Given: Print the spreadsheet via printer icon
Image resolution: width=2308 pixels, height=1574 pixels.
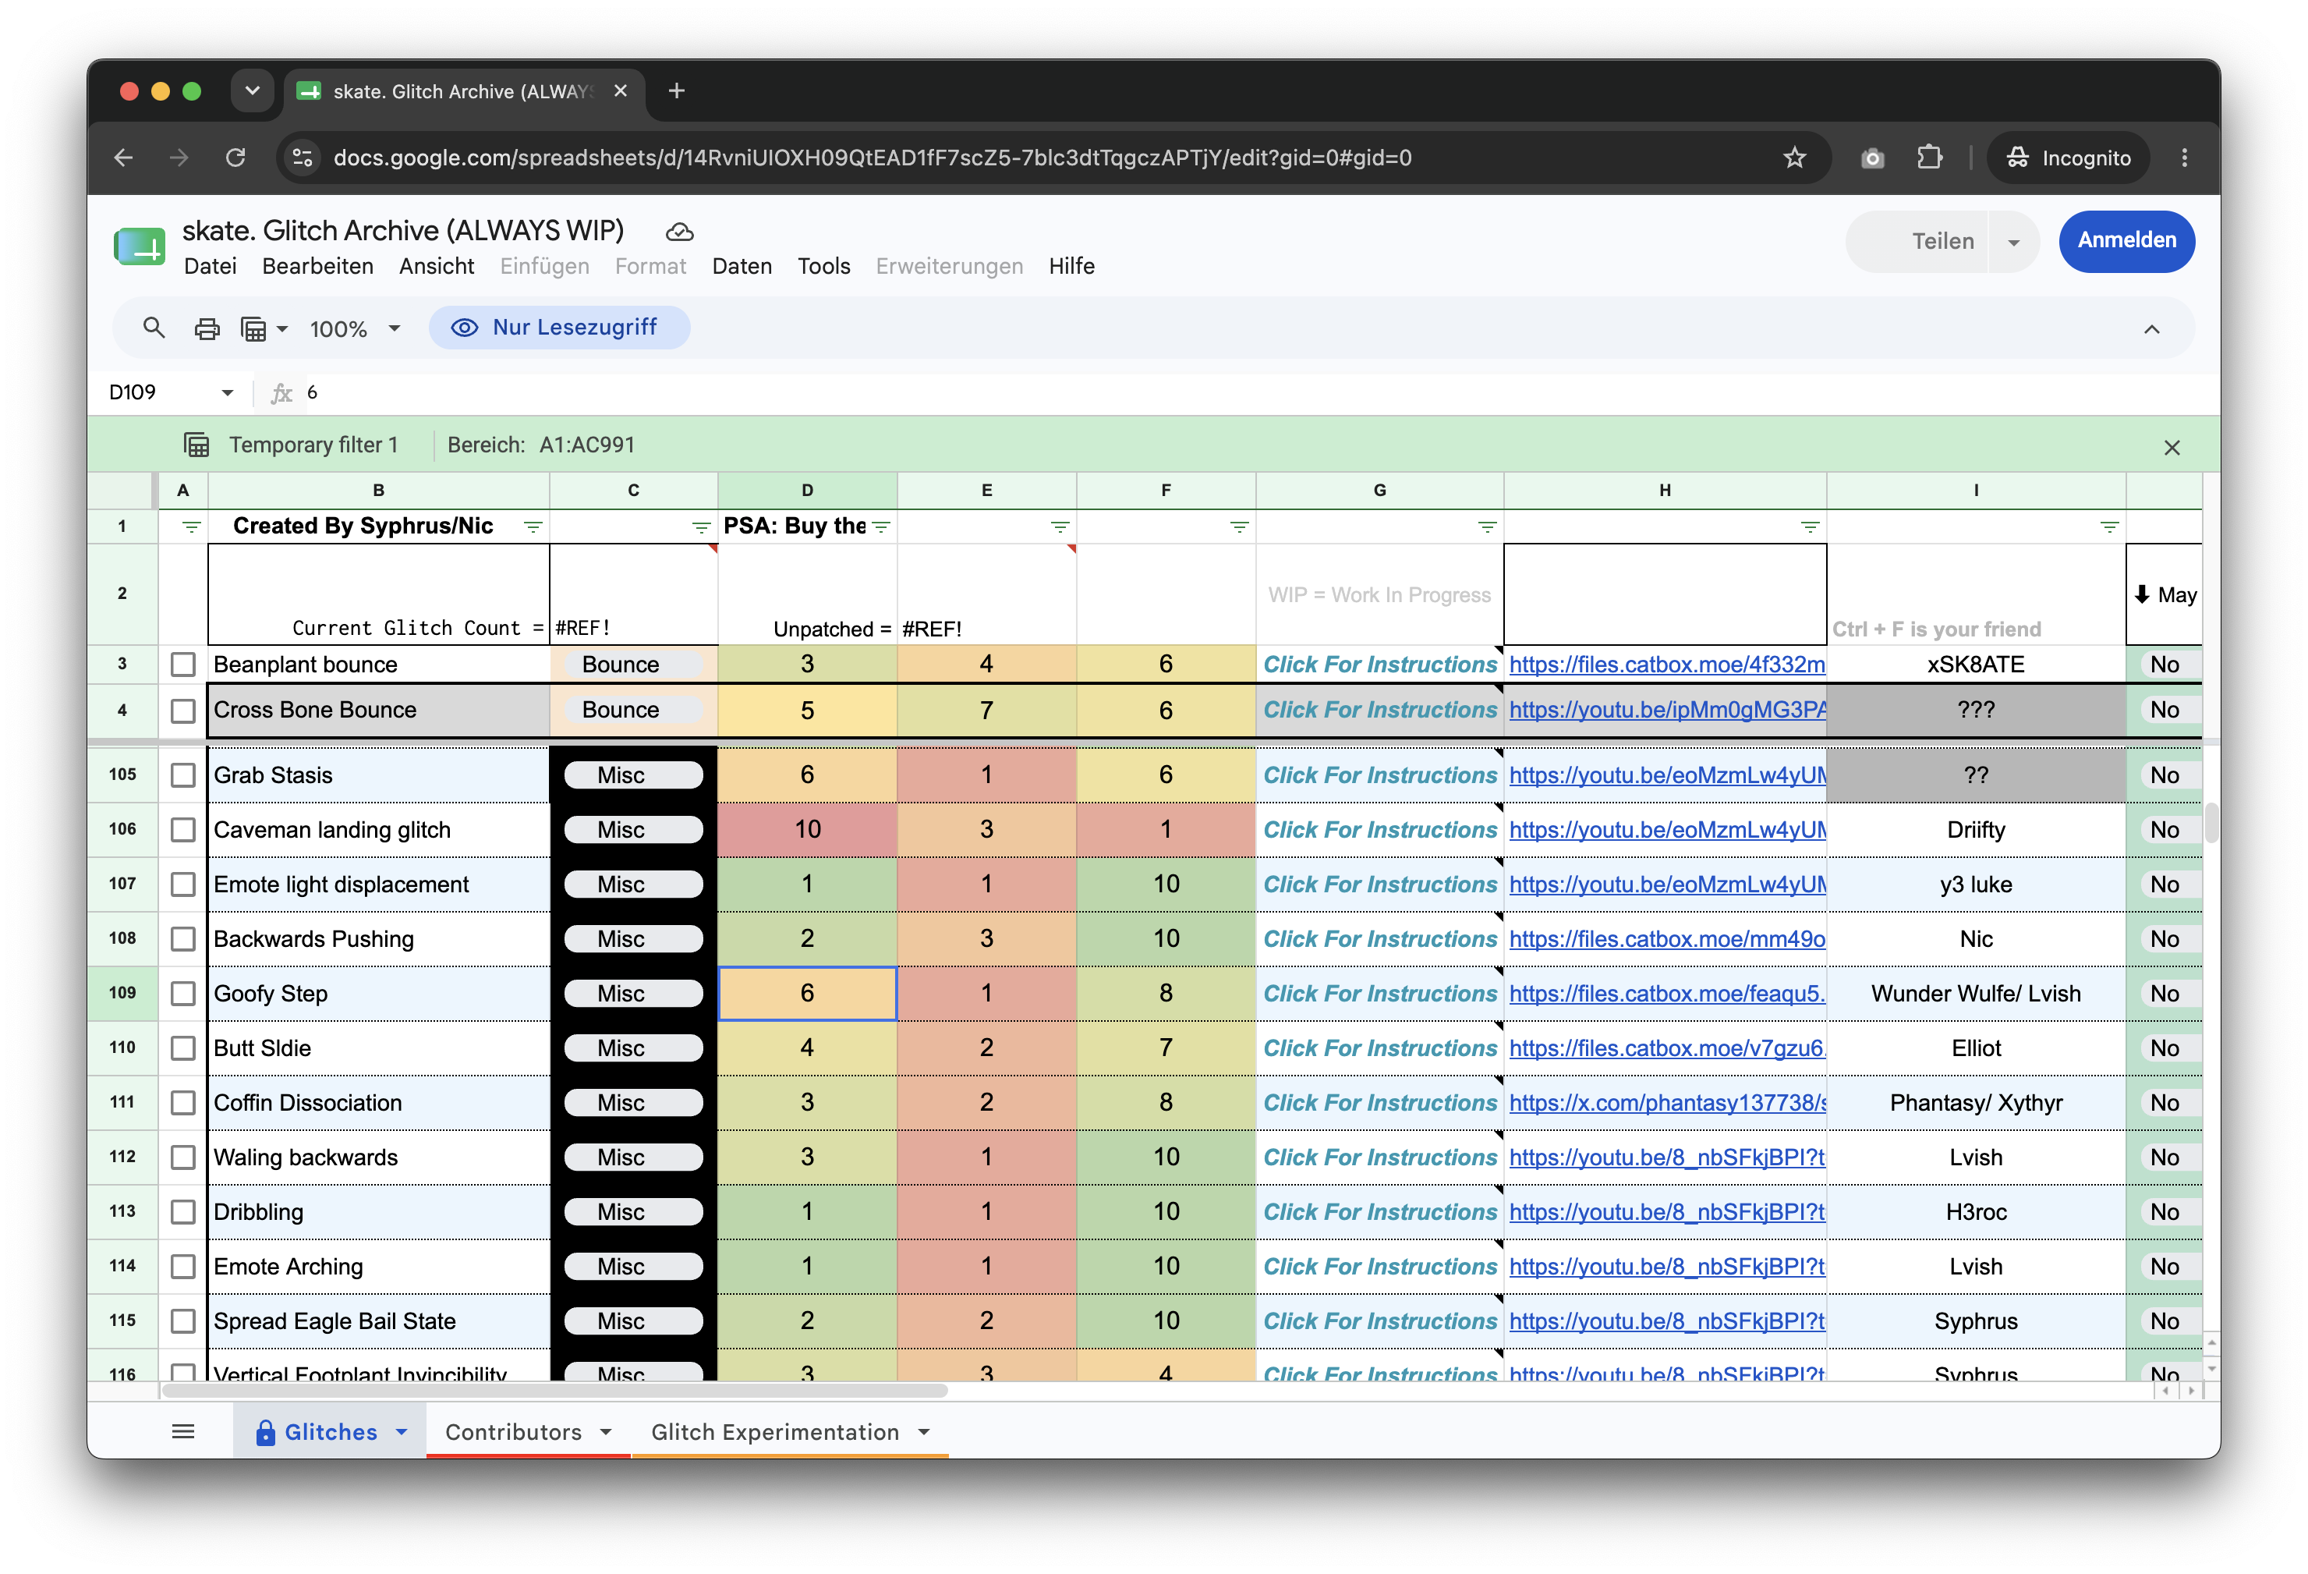Looking at the screenshot, I should [x=207, y=328].
